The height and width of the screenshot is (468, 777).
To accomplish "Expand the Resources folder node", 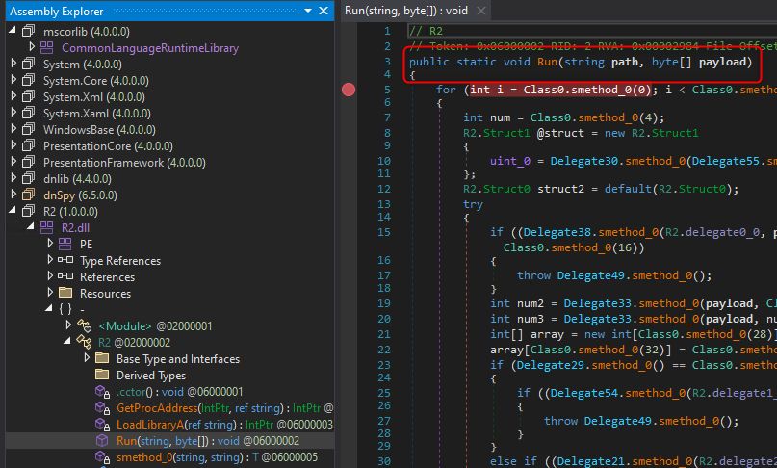I will click(x=50, y=293).
